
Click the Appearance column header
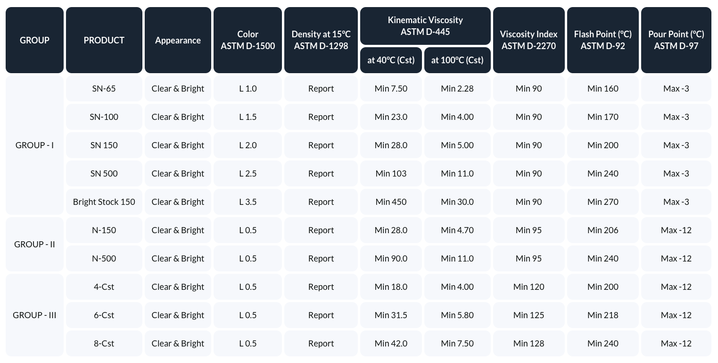pyautogui.click(x=178, y=40)
